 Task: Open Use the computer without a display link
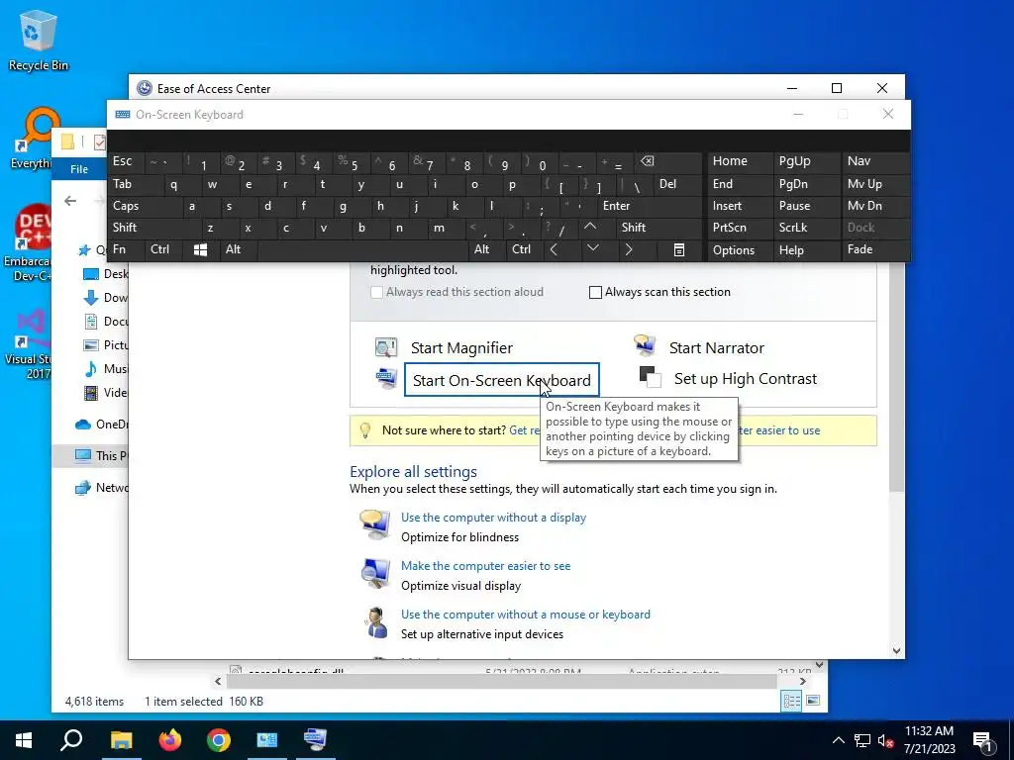[x=493, y=517]
